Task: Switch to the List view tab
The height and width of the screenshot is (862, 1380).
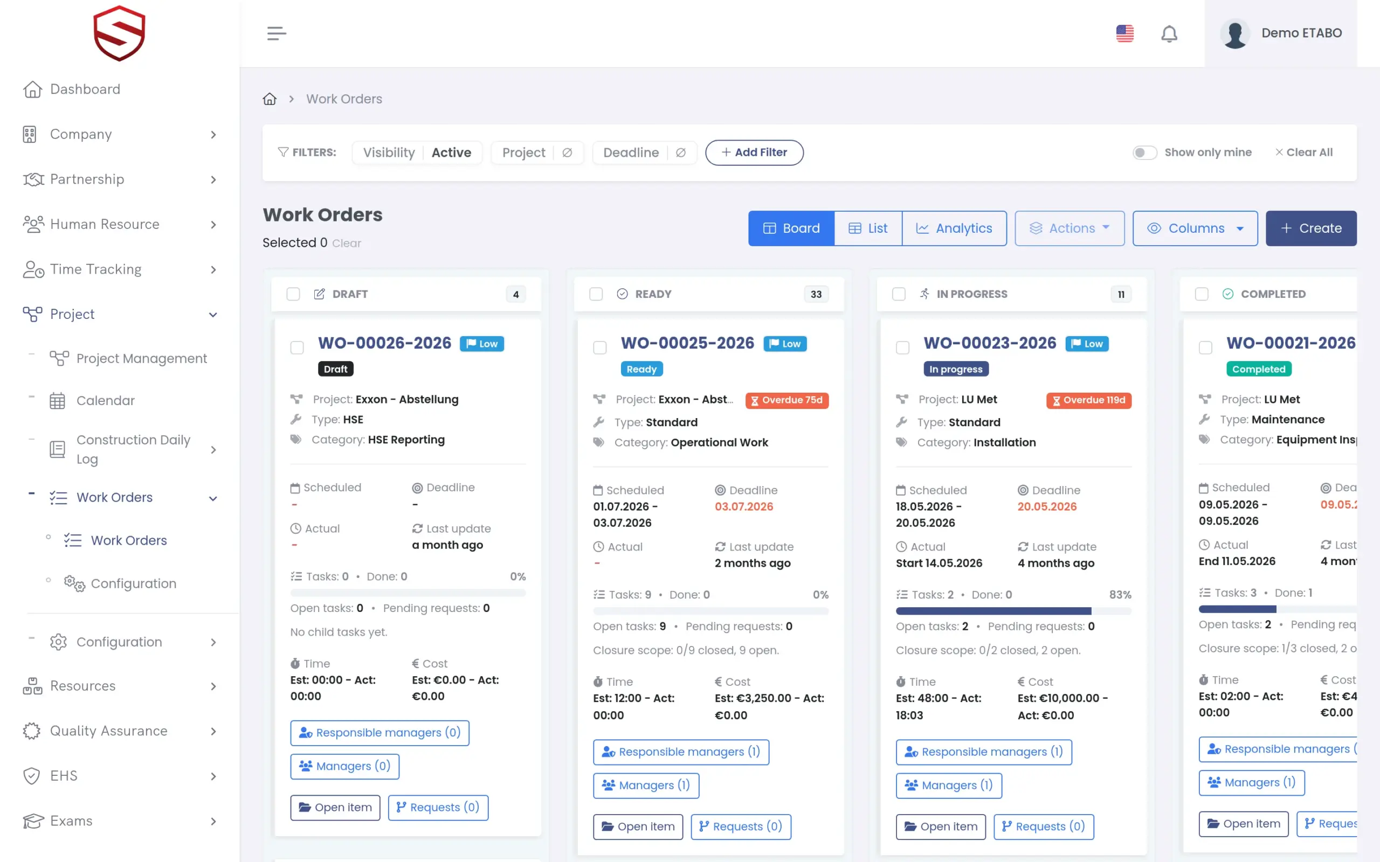Action: click(x=868, y=228)
